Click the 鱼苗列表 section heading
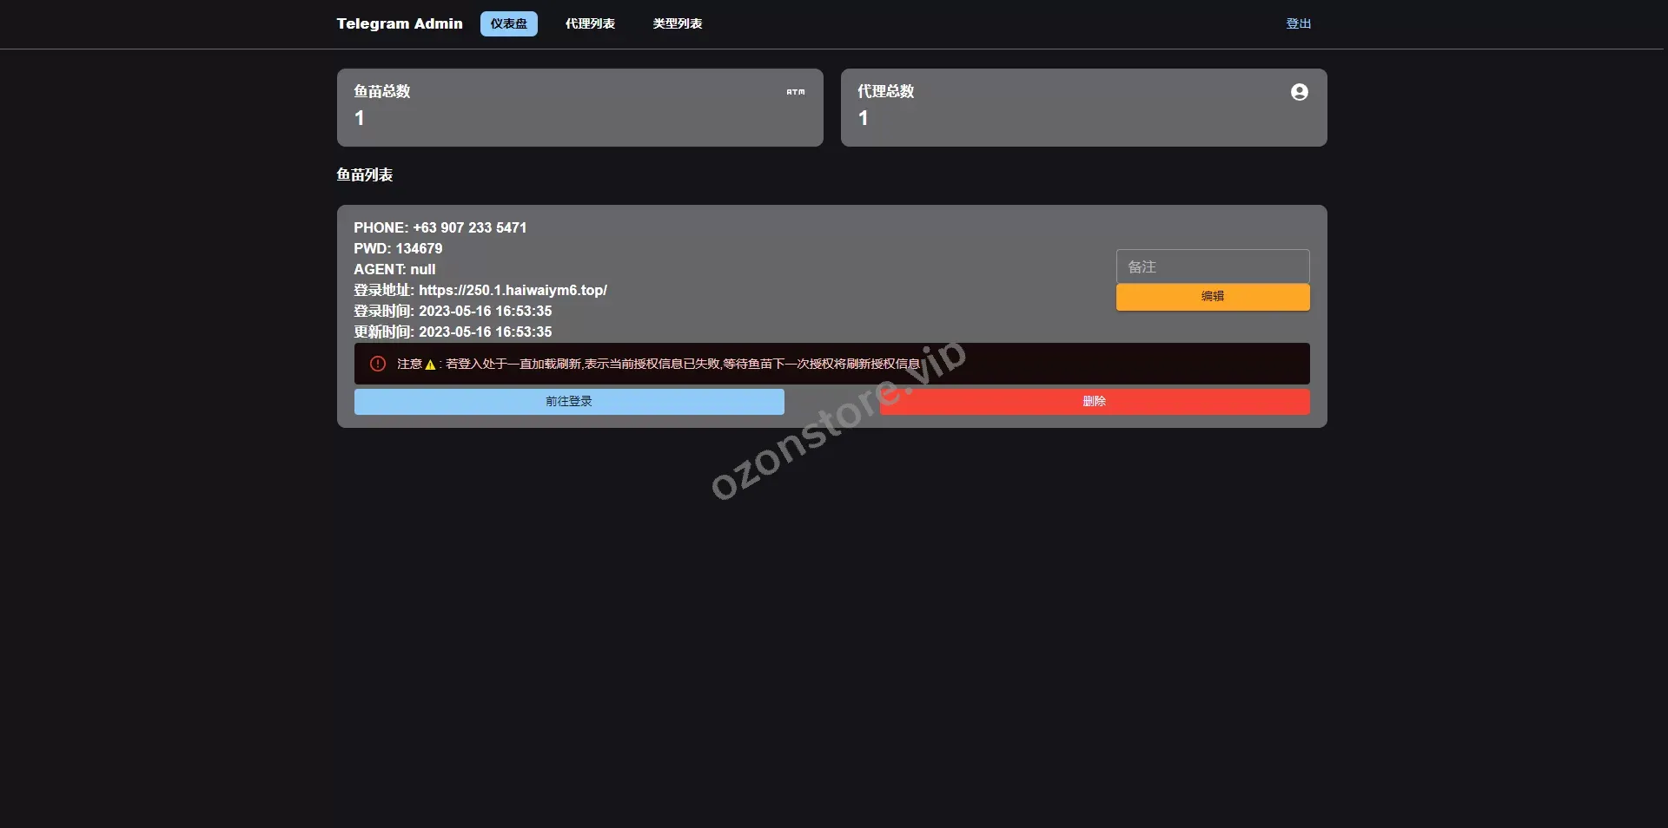 [x=365, y=174]
